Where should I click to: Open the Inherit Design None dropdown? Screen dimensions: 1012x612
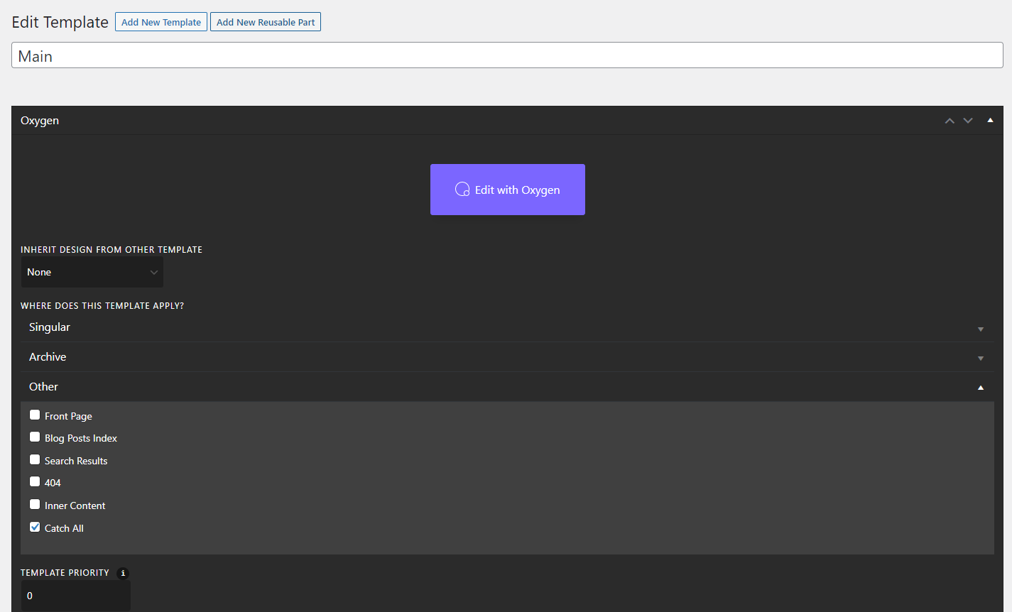coord(92,272)
